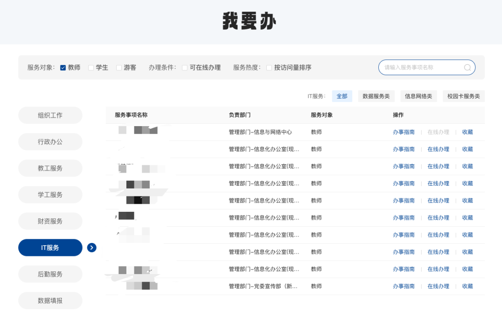Open 后勤服务 sidebar category
The height and width of the screenshot is (316, 502).
click(50, 275)
